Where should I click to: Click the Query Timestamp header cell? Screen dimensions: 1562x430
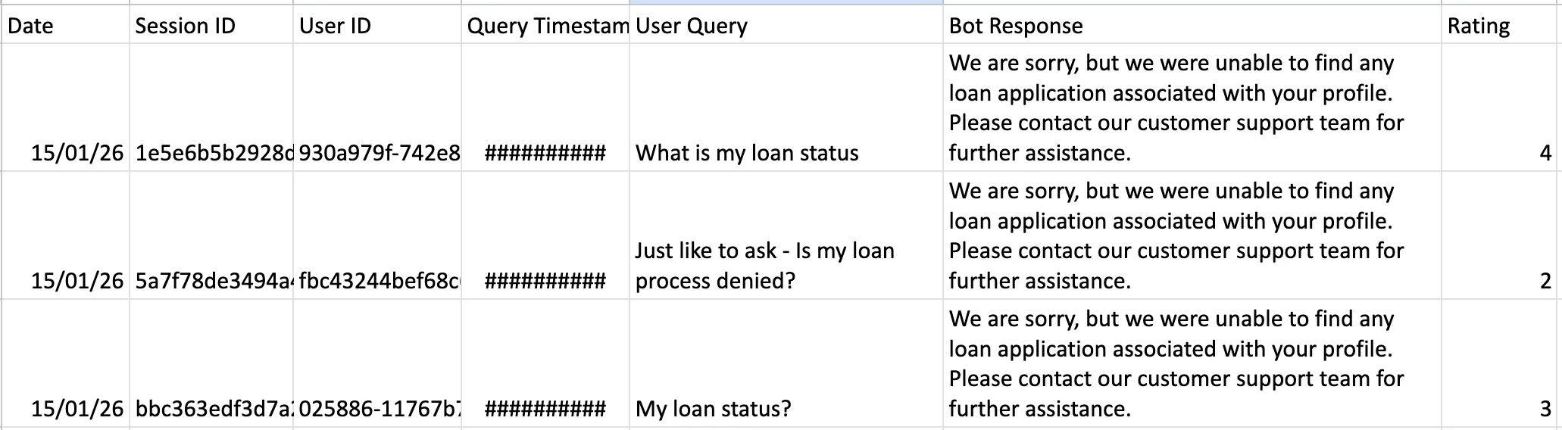(x=545, y=25)
